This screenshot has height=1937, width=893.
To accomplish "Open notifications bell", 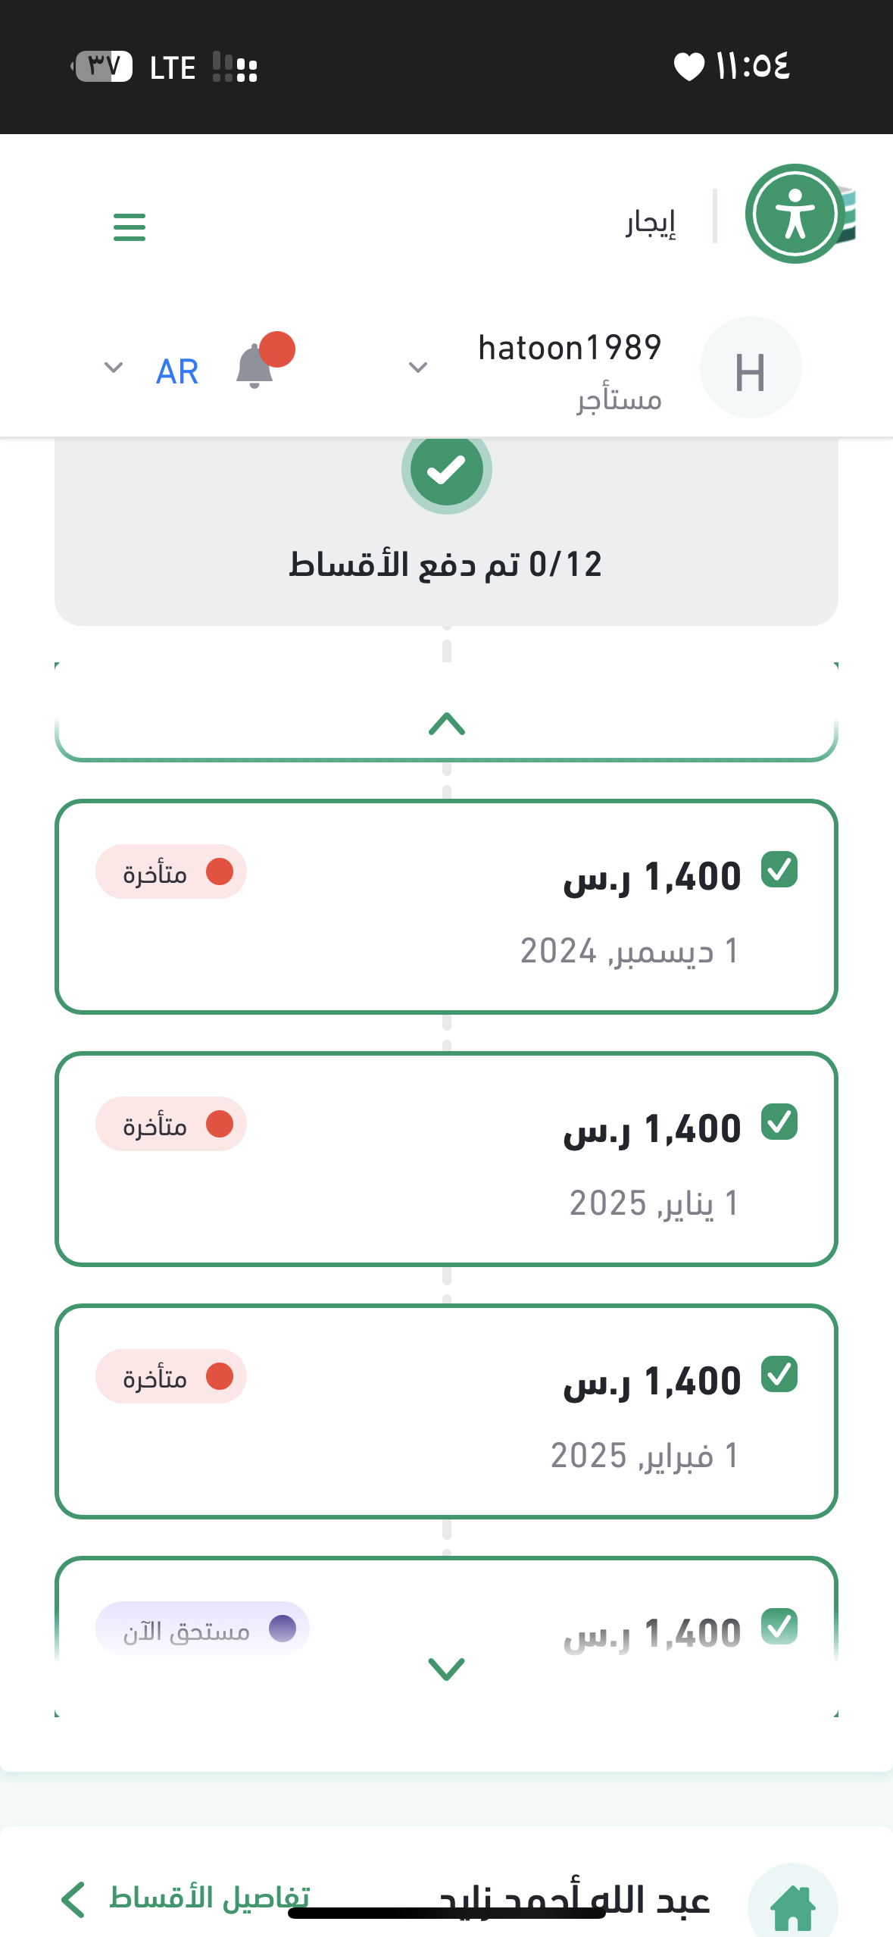I will (255, 367).
